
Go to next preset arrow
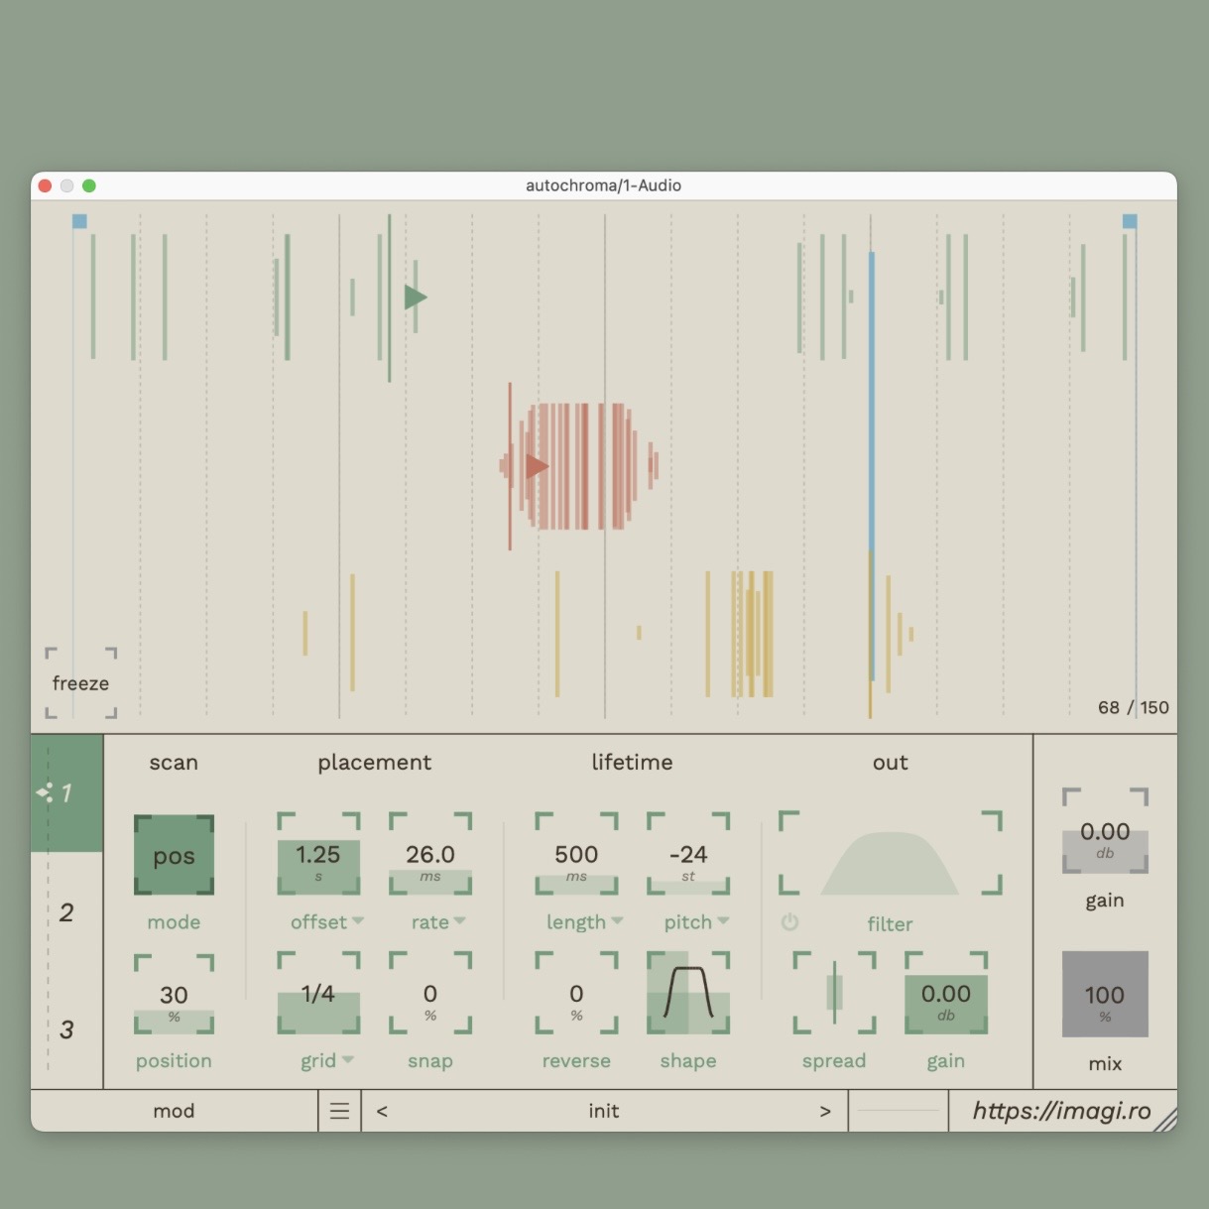[825, 1111]
